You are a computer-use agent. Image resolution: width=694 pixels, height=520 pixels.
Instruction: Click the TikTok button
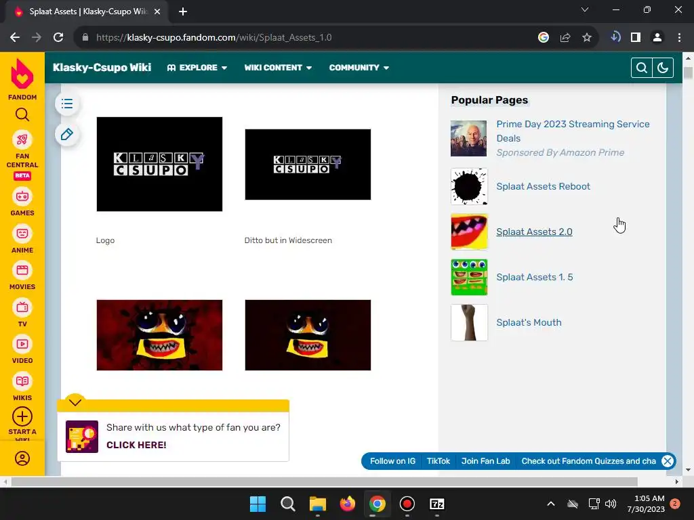pyautogui.click(x=438, y=460)
